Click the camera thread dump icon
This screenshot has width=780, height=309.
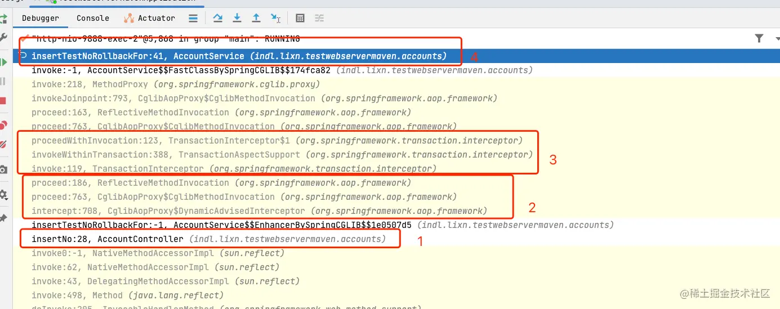(3, 169)
